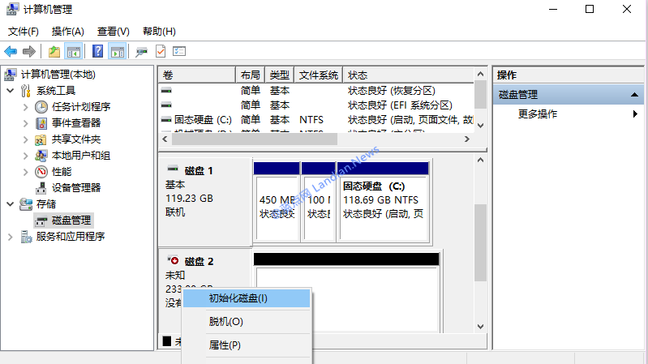Sort by the 布局 column header
Screen dimensions: 648x364
pyautogui.click(x=251, y=75)
